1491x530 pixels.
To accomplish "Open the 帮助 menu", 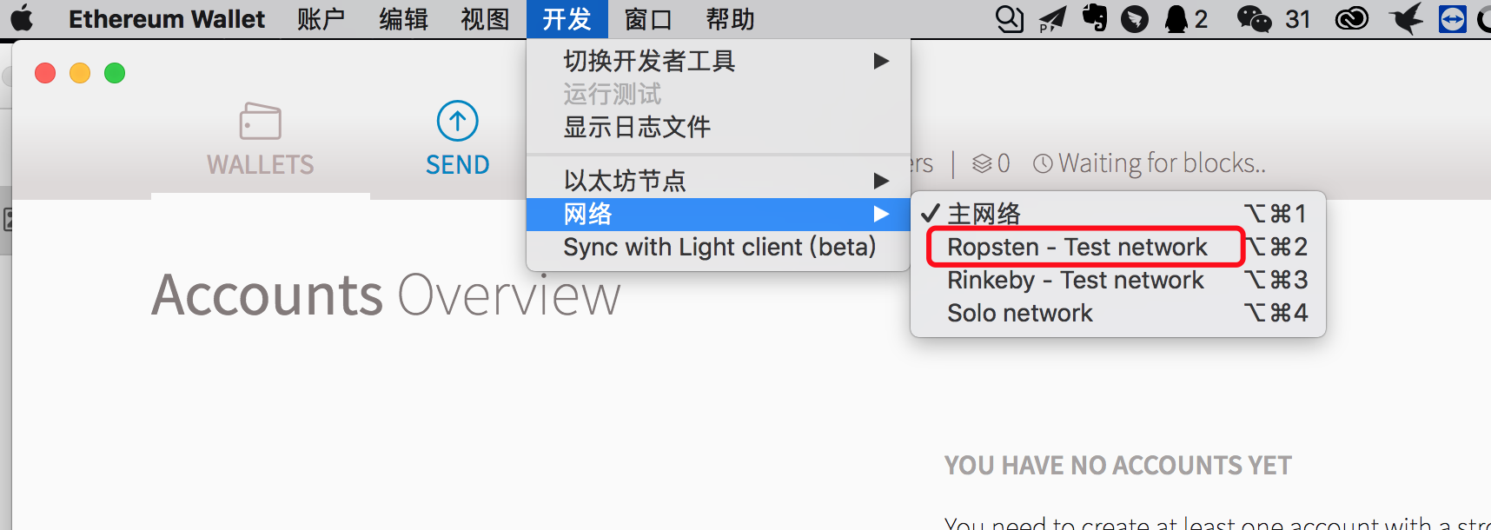I will 730,18.
